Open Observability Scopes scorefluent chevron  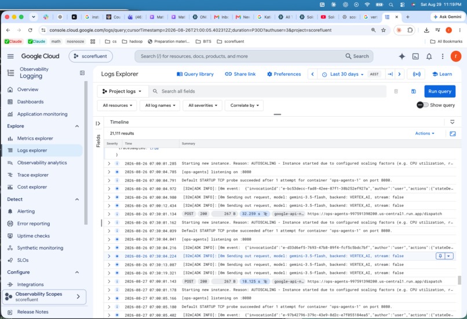[78, 296]
